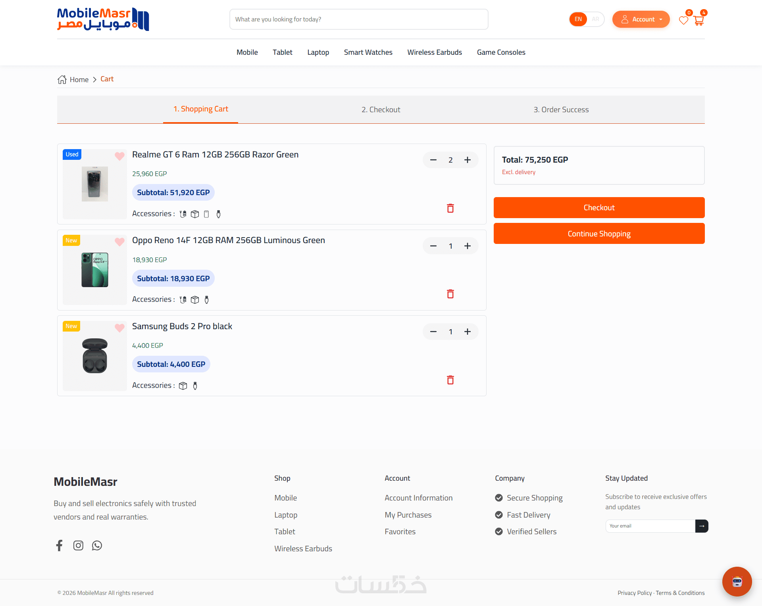The image size is (762, 606).
Task: Remove Samsung Buds 2 Pro item
Action: pyautogui.click(x=450, y=380)
